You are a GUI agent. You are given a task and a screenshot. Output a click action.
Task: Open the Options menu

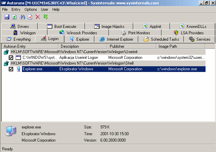tap(31, 9)
